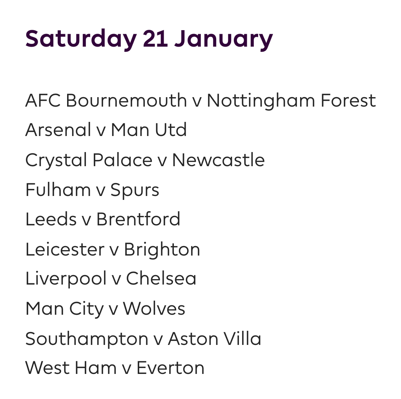Viewport: 401px width, 399px height.
Task: Open the Man City team name
Action: tap(64, 308)
